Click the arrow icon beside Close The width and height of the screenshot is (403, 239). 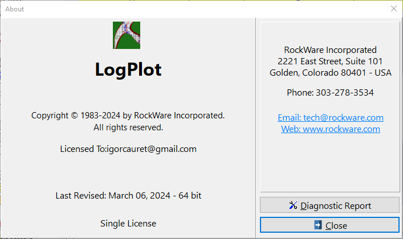(x=318, y=225)
